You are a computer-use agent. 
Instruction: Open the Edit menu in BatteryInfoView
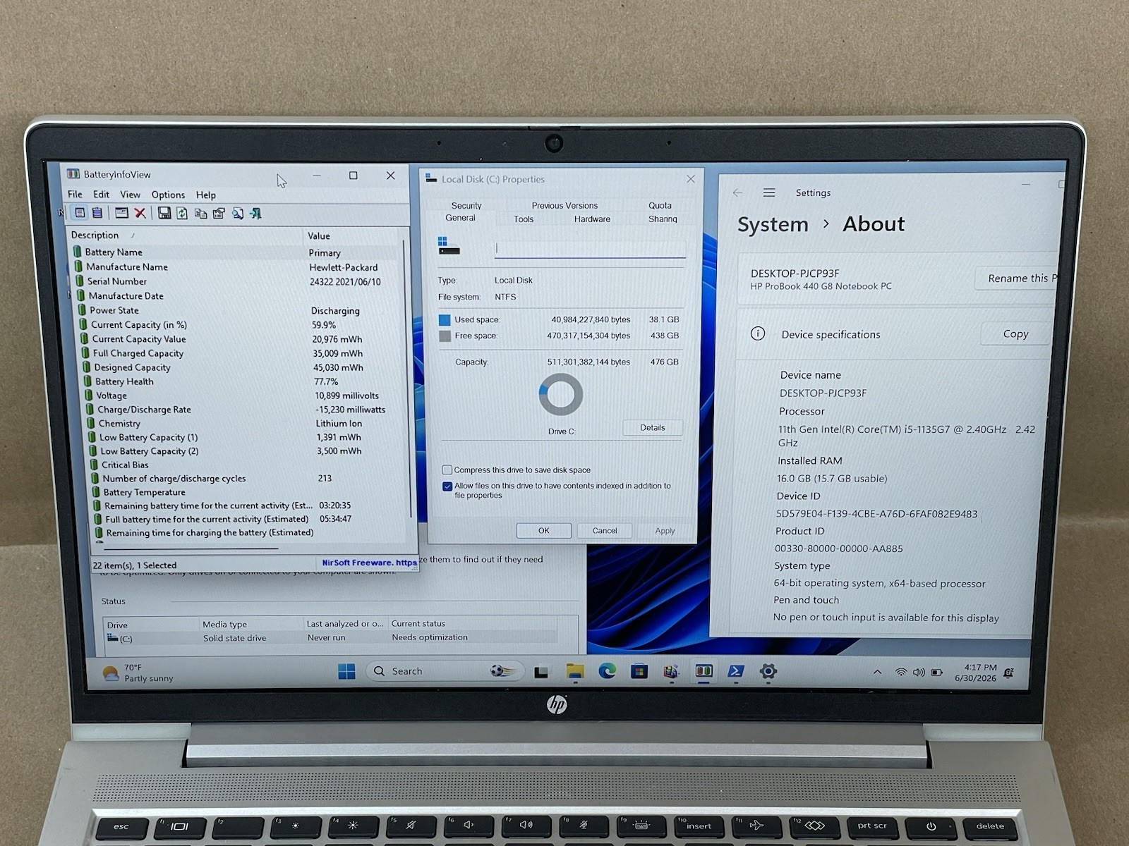point(101,195)
